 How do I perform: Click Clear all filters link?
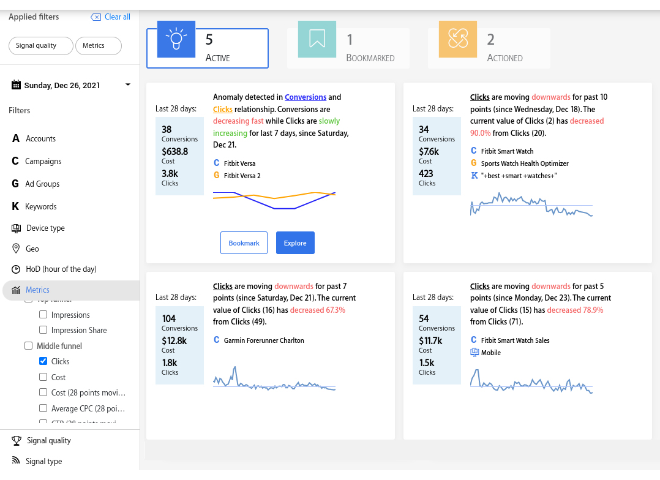point(111,17)
